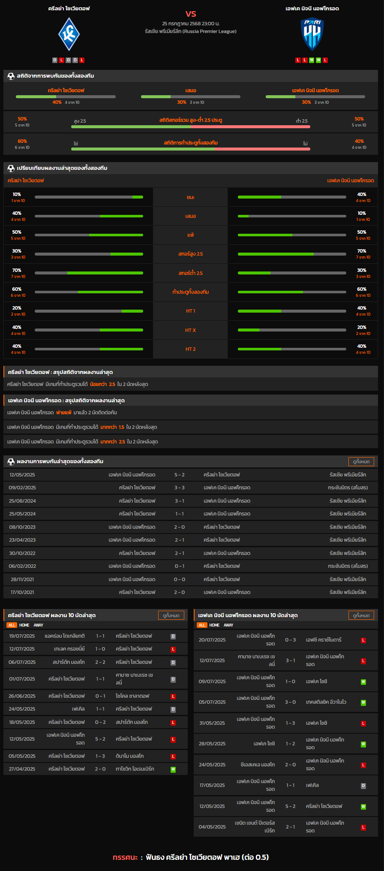Click the ชนะ label in the comparison table
The height and width of the screenshot is (871, 384).
coord(191,198)
